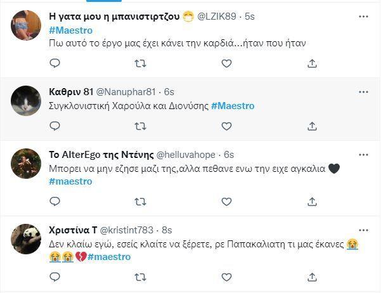The image size is (381, 293).
Task: Open more options for kristint783 tweet
Action: pyautogui.click(x=363, y=230)
